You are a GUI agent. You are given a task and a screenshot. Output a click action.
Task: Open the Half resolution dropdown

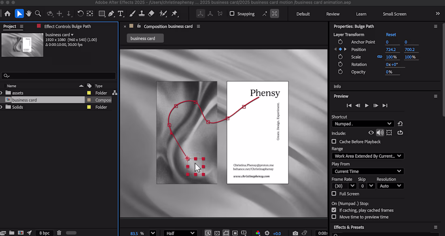[x=180, y=233]
